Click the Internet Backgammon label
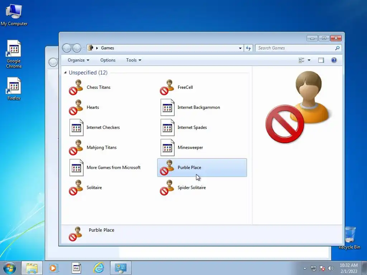Image resolution: width=367 pixels, height=275 pixels. click(x=199, y=107)
